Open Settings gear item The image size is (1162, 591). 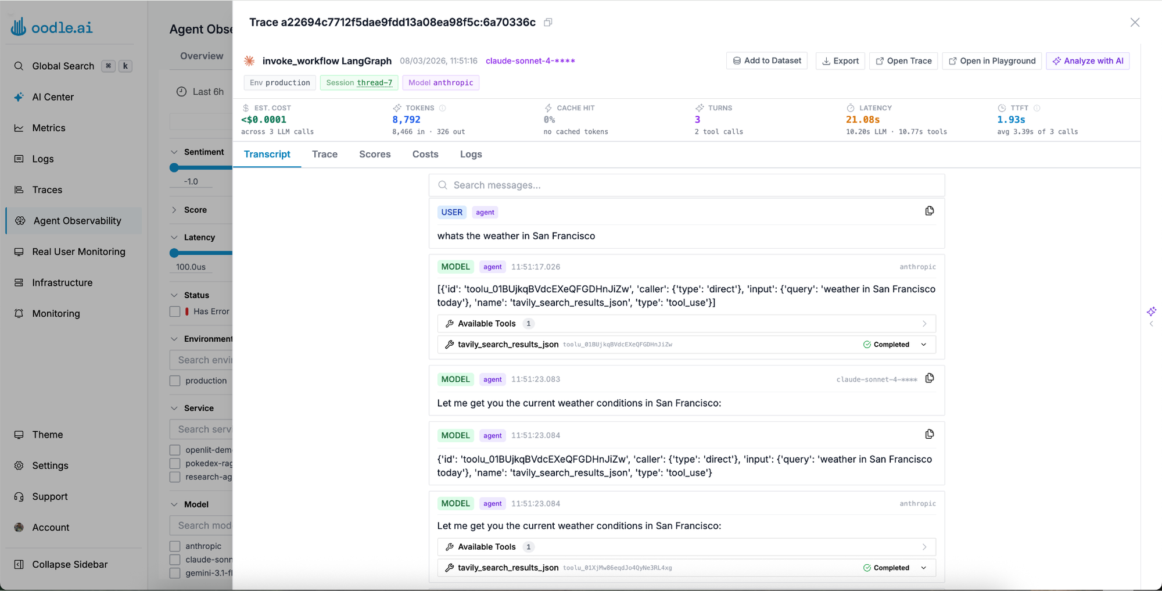tap(50, 465)
